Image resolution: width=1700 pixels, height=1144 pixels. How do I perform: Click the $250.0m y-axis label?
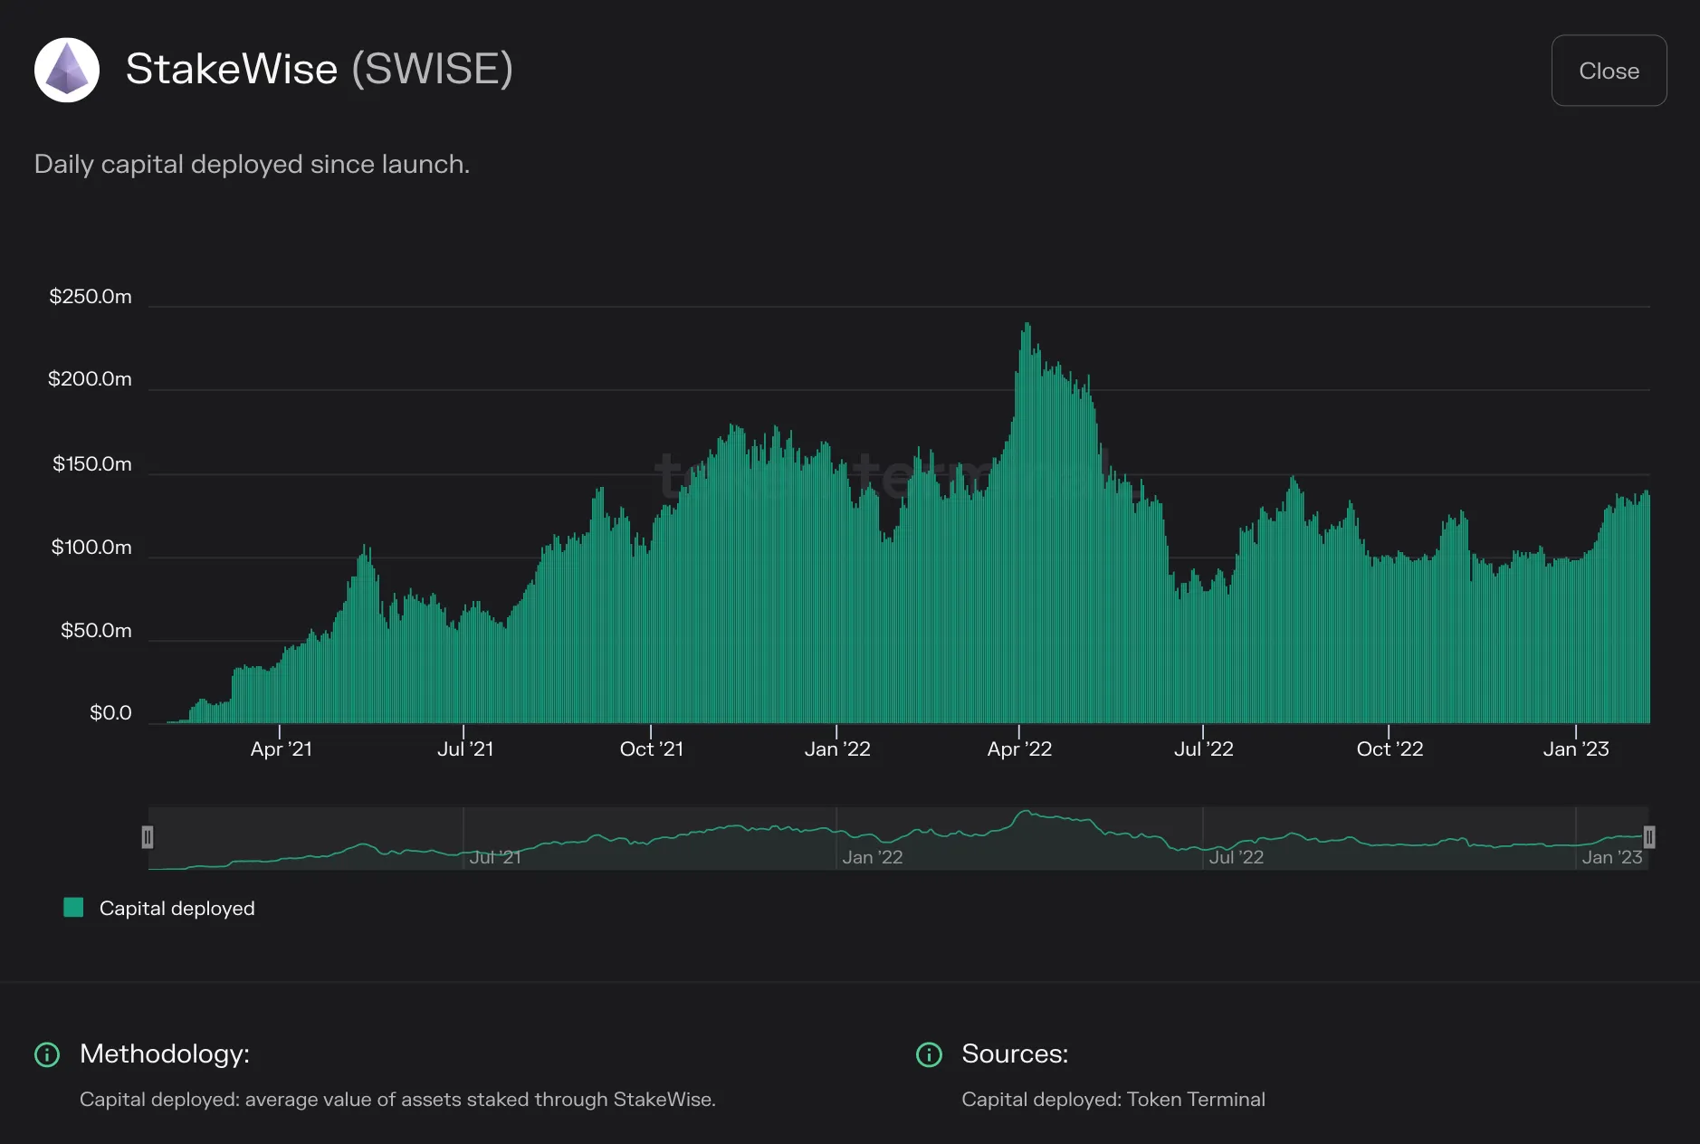pyautogui.click(x=91, y=297)
